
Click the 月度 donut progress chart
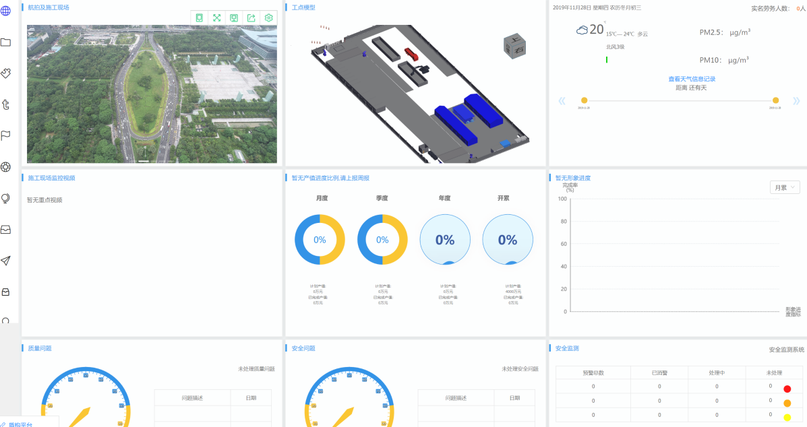(320, 240)
